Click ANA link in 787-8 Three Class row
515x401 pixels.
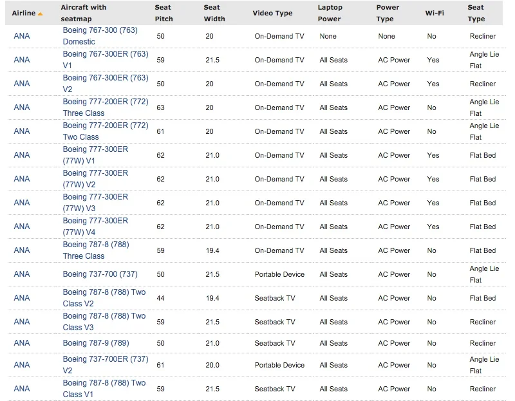22,250
